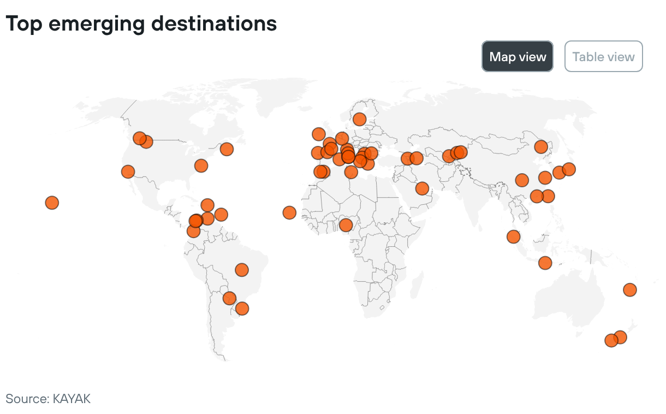Click the marker on Nigeria in West Africa
Screen dimensions: 666x414
(x=346, y=225)
